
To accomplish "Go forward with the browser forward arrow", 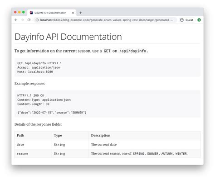I will pyautogui.click(x=22, y=20).
